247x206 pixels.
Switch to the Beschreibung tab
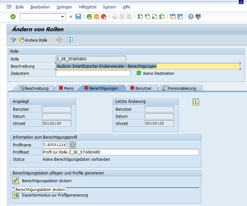pos(34,88)
